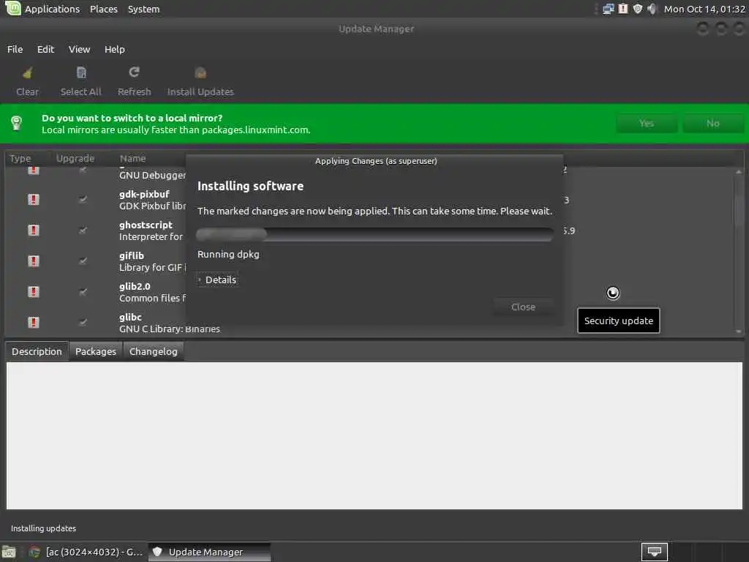Screen dimensions: 749x562
Task: Click the Update Manager taskbar button
Action: (209, 552)
